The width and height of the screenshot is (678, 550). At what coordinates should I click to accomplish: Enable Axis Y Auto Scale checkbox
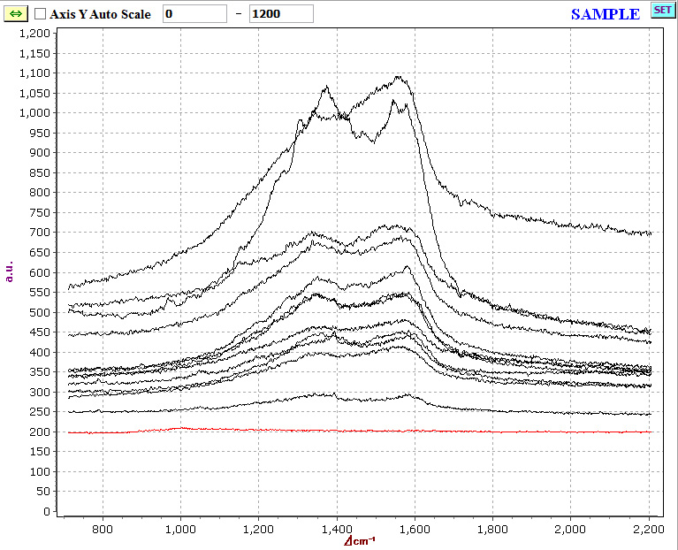tap(41, 14)
